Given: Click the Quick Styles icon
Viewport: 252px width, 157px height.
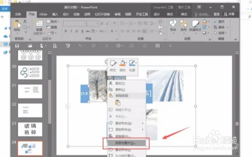Looking at the screenshot, I should 195,24.
